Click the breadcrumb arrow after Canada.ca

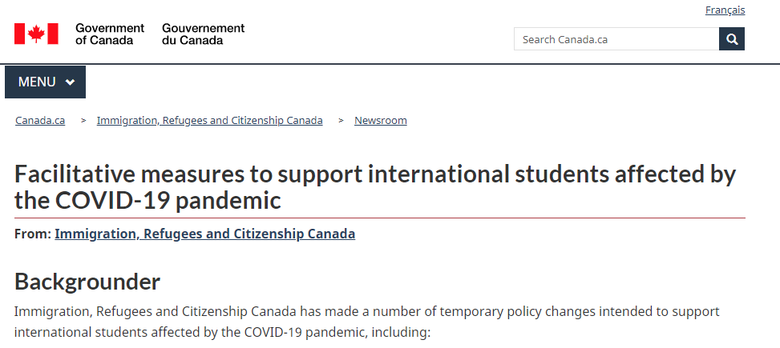[x=83, y=121]
